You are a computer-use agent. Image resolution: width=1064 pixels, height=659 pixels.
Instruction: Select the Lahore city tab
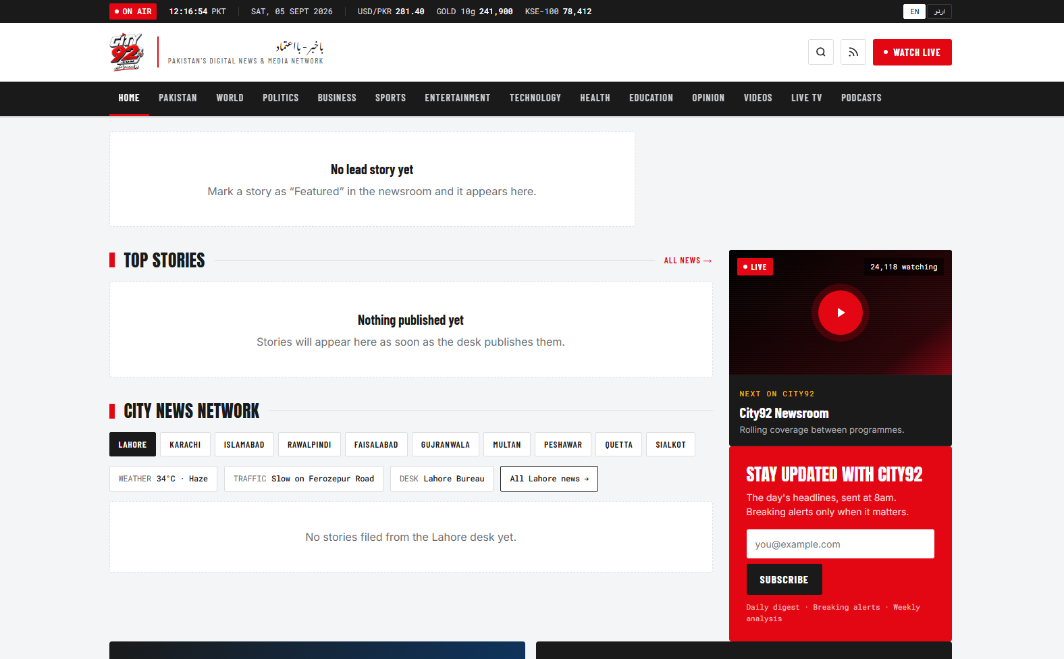coord(132,444)
